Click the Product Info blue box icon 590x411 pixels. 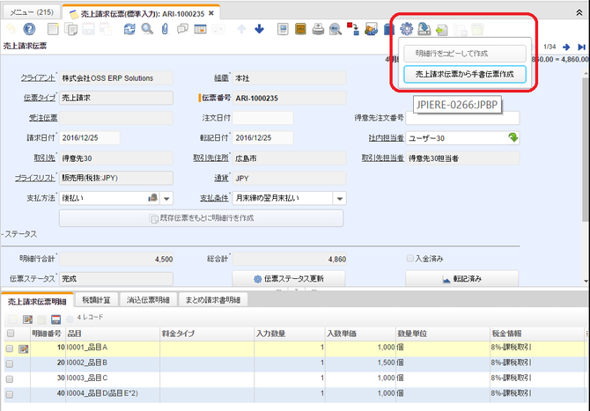(x=388, y=29)
